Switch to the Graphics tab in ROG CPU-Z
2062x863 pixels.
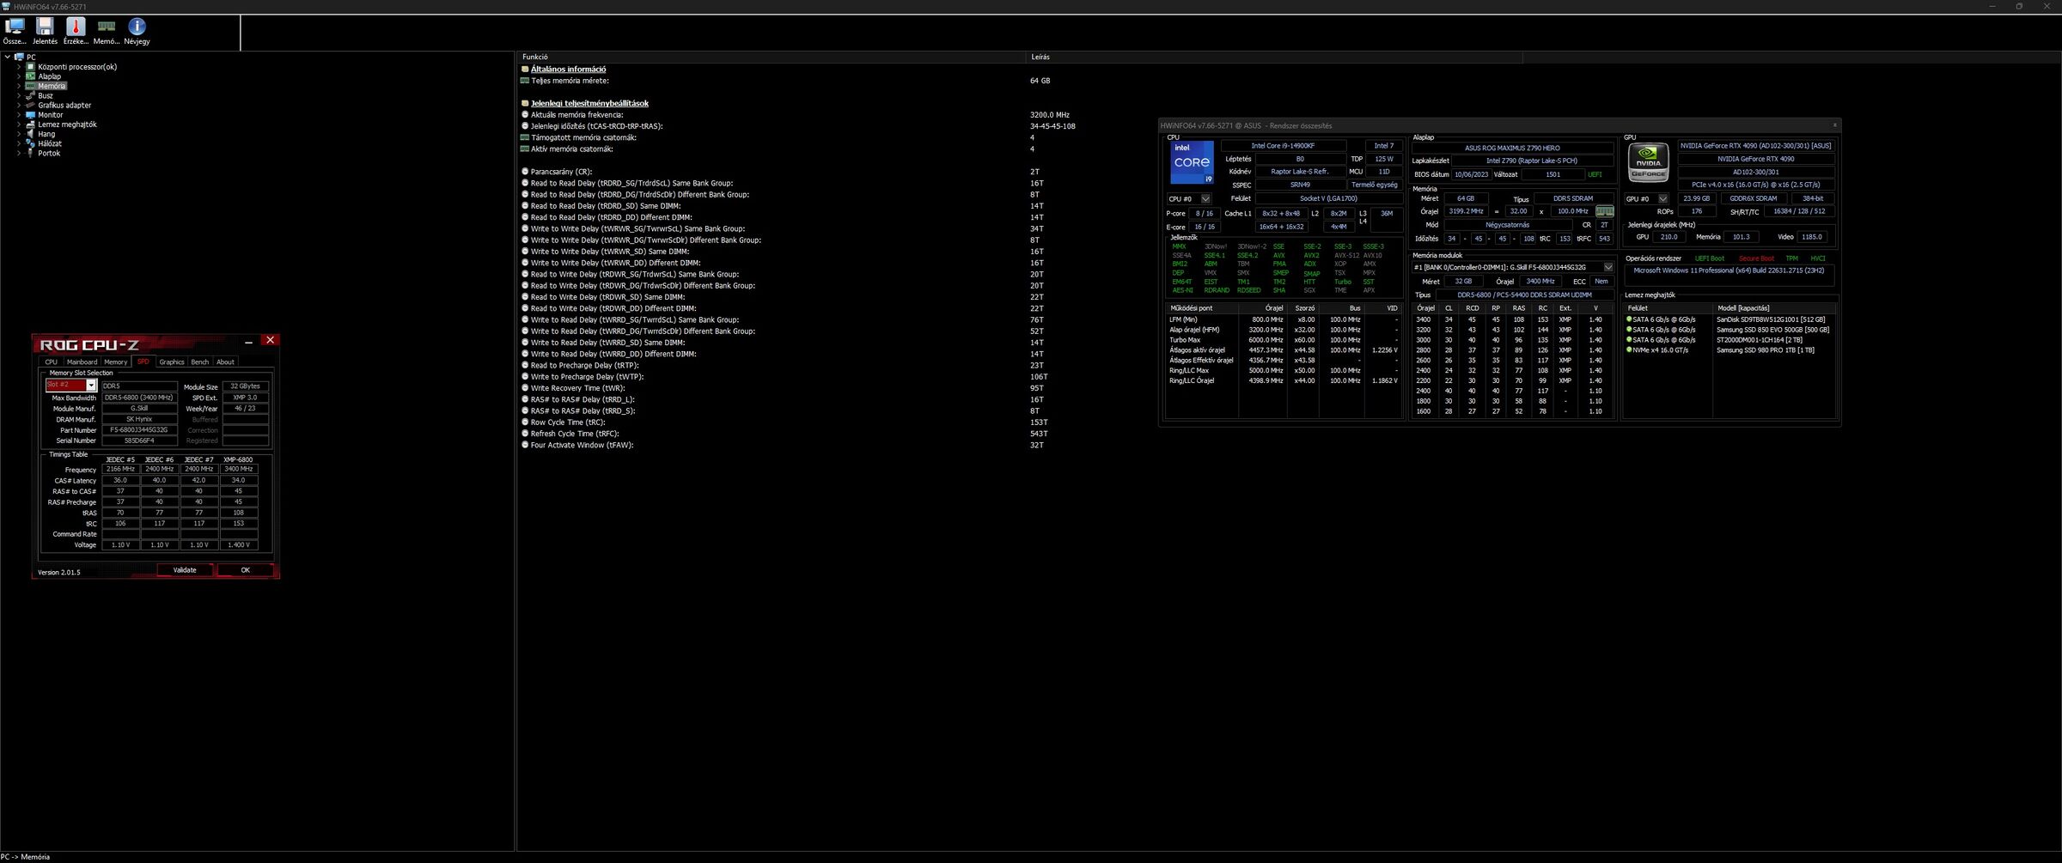coord(172,362)
